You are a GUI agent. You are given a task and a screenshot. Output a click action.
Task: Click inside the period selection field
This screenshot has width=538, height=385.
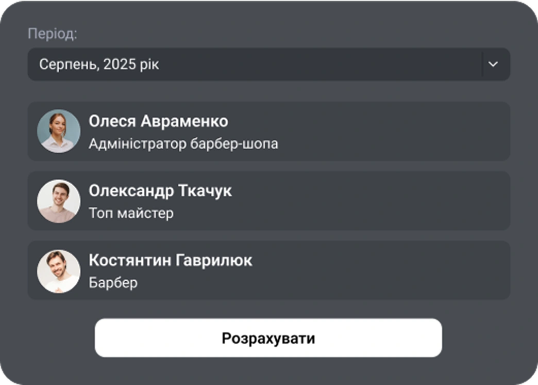click(x=206, y=64)
